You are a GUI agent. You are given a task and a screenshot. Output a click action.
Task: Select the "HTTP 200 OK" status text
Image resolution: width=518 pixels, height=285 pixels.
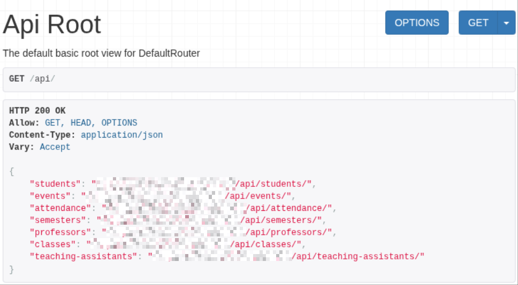click(37, 110)
